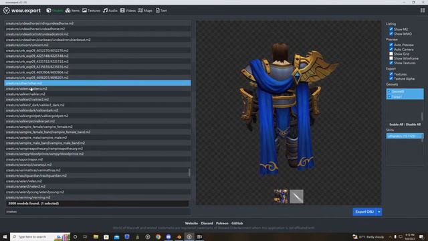Screen dimensions: 428x241
Task: Select creature/velen/velen.m2 model
Action: pyautogui.click(x=98, y=181)
